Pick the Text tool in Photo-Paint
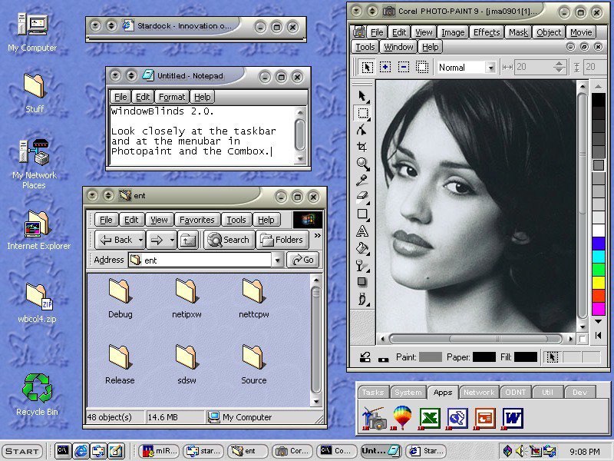The image size is (614, 461). click(x=362, y=231)
